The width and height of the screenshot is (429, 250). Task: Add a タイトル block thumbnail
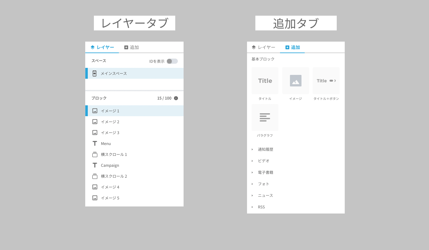[x=265, y=81]
